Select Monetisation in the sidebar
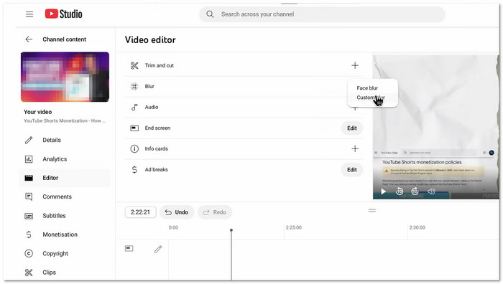Image resolution: width=503 pixels, height=284 pixels. [60, 235]
